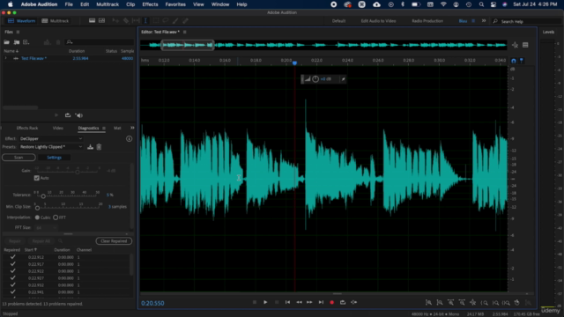
Task: Show the hidden panel tabs after the Mat tab
Action: click(132, 128)
